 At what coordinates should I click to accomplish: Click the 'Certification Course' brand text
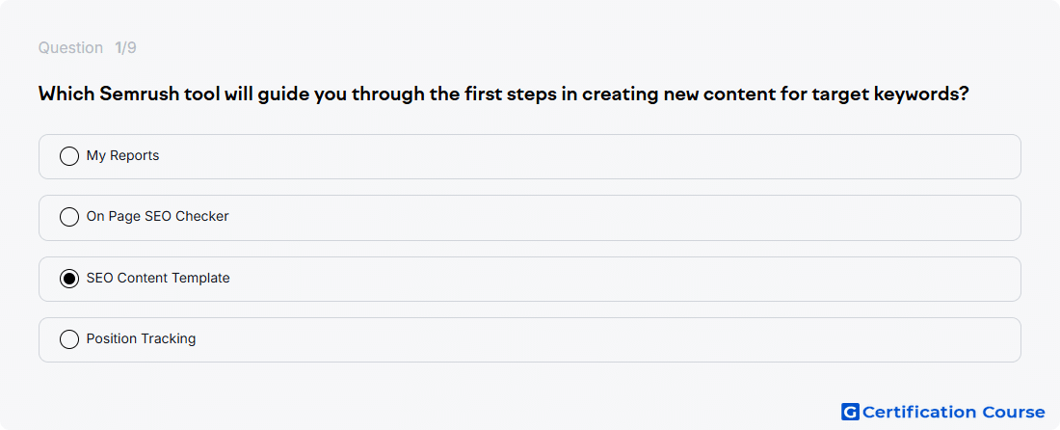pyautogui.click(x=954, y=412)
